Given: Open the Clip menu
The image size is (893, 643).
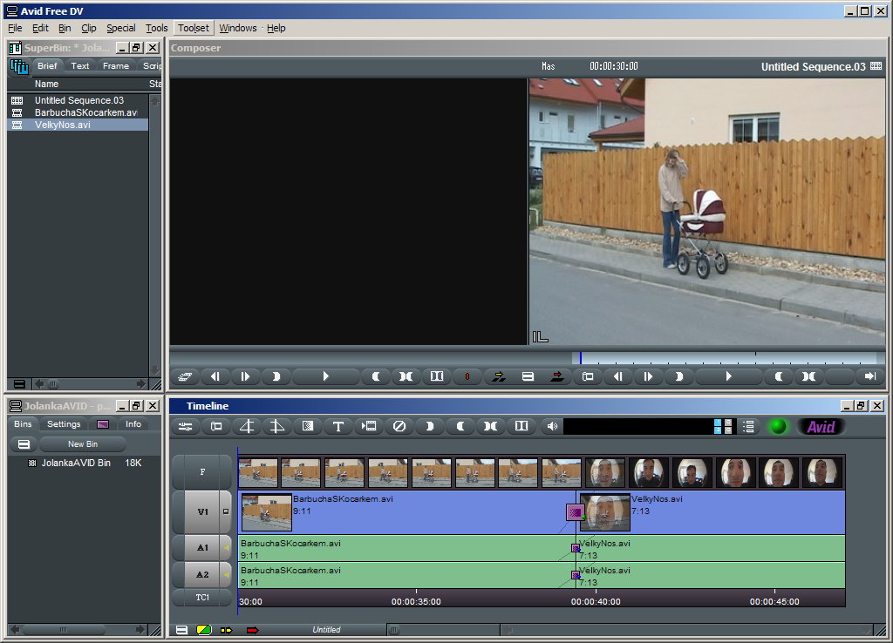Looking at the screenshot, I should [88, 28].
